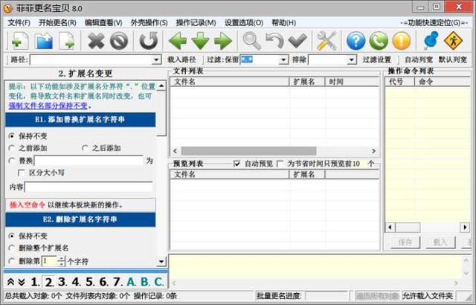Click the gray checkmark apply icon
The height and width of the screenshot is (305, 476).
(297, 41)
